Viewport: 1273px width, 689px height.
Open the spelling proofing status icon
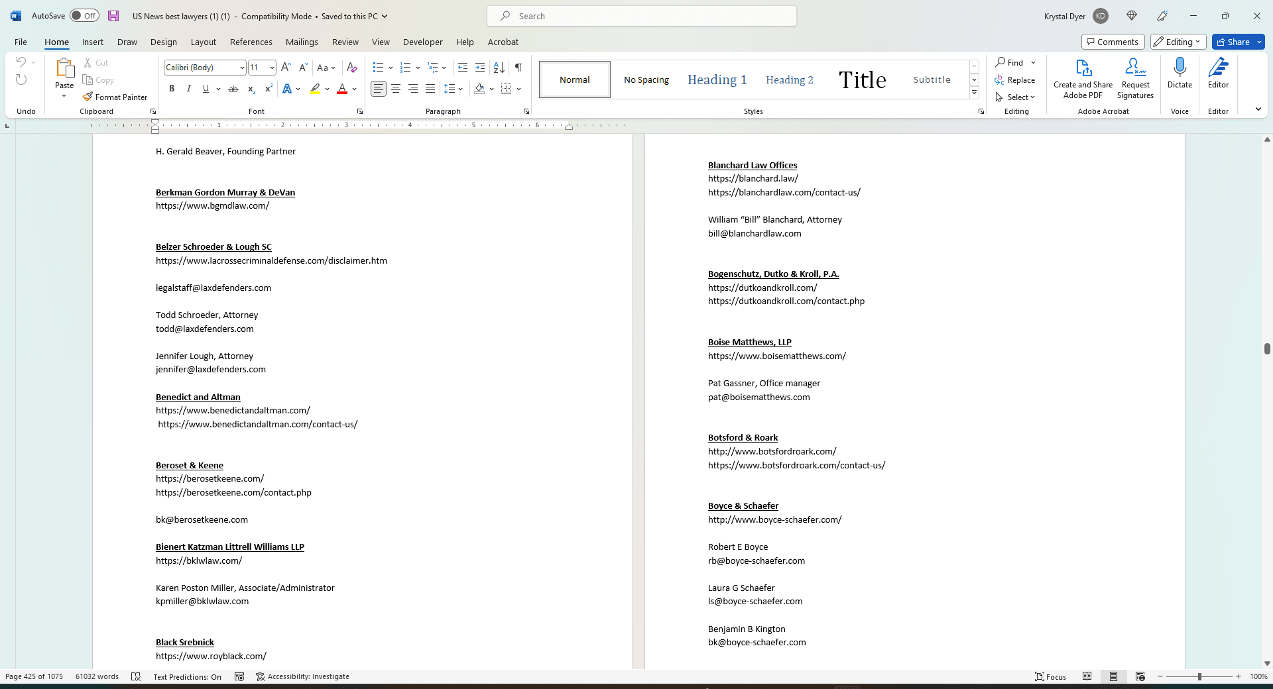click(136, 676)
